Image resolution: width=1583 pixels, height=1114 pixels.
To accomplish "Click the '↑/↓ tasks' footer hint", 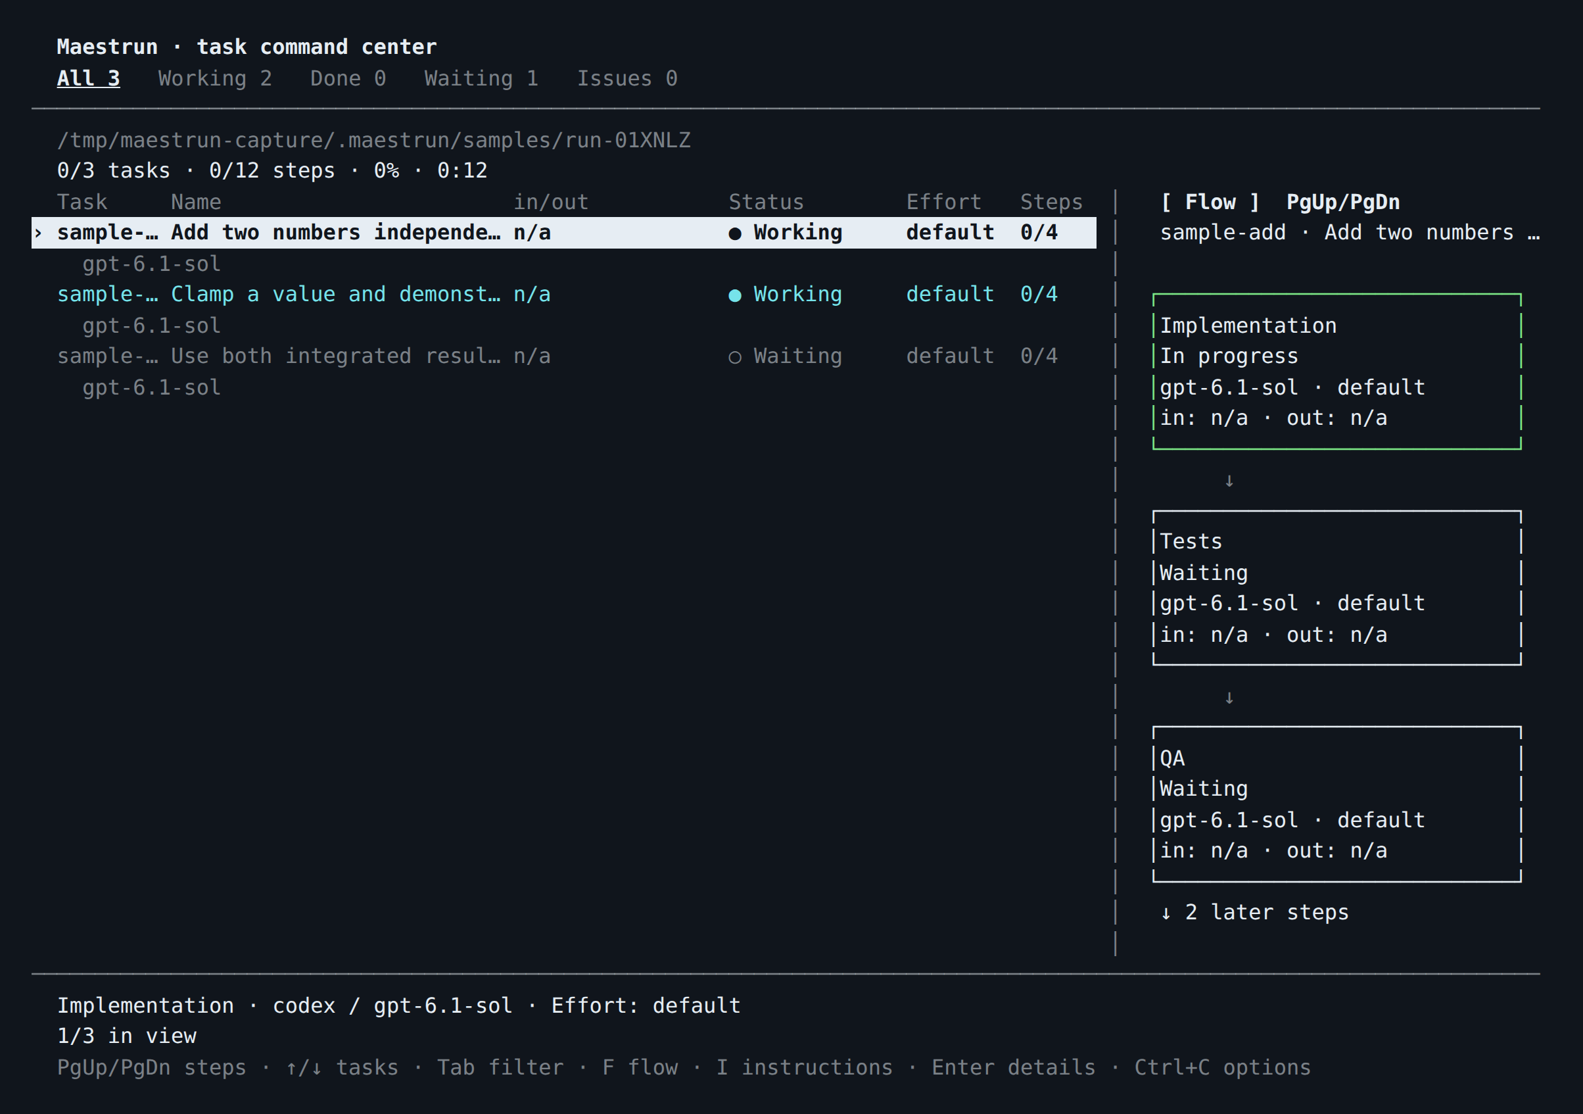I will pyautogui.click(x=342, y=1068).
